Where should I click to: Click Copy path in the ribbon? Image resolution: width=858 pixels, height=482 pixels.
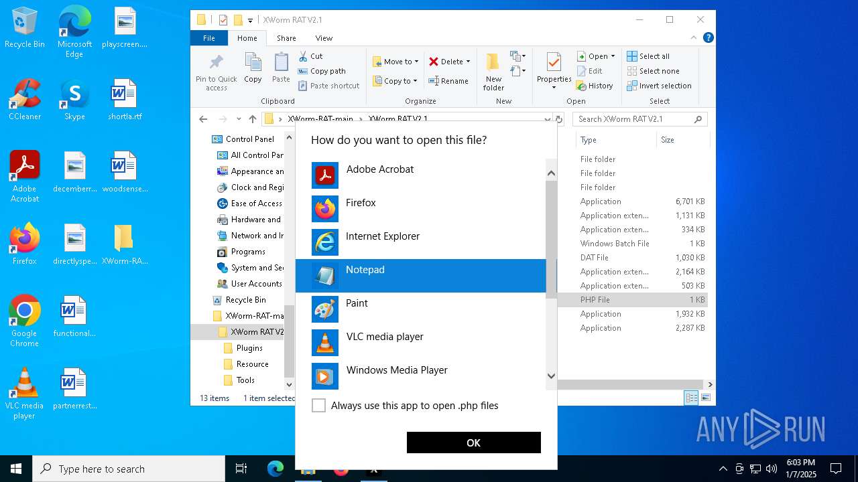coord(322,71)
